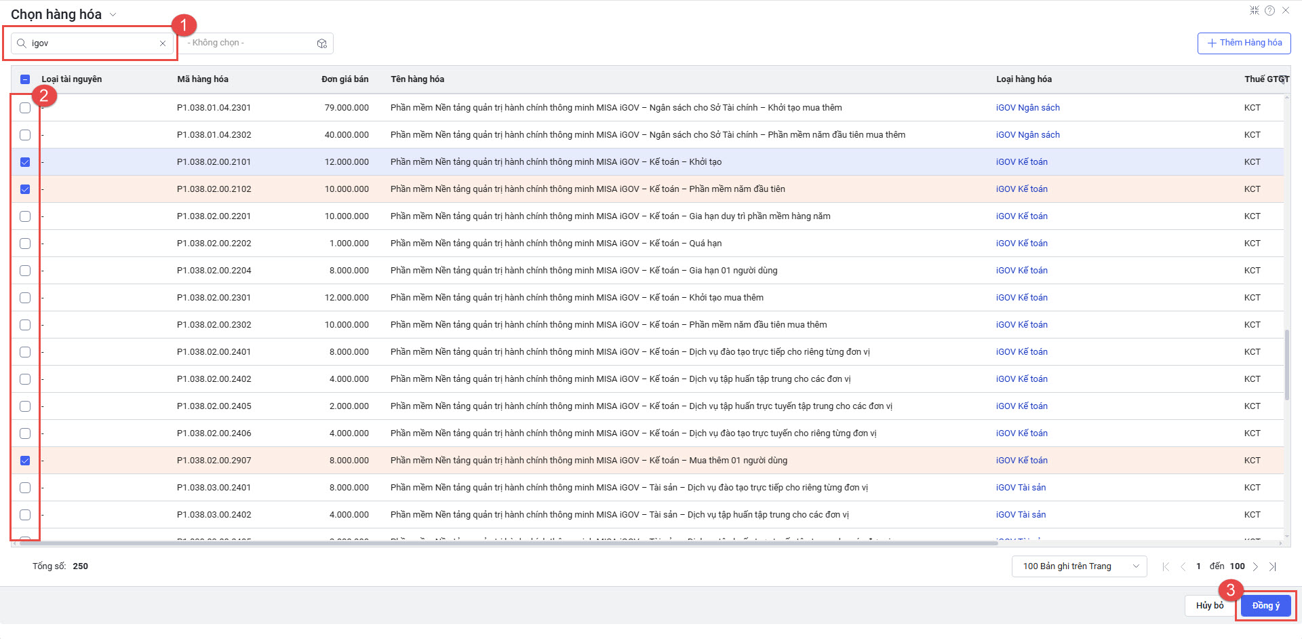This screenshot has height=639, width=1302.
Task: Clear the igov search text
Action: pos(163,43)
